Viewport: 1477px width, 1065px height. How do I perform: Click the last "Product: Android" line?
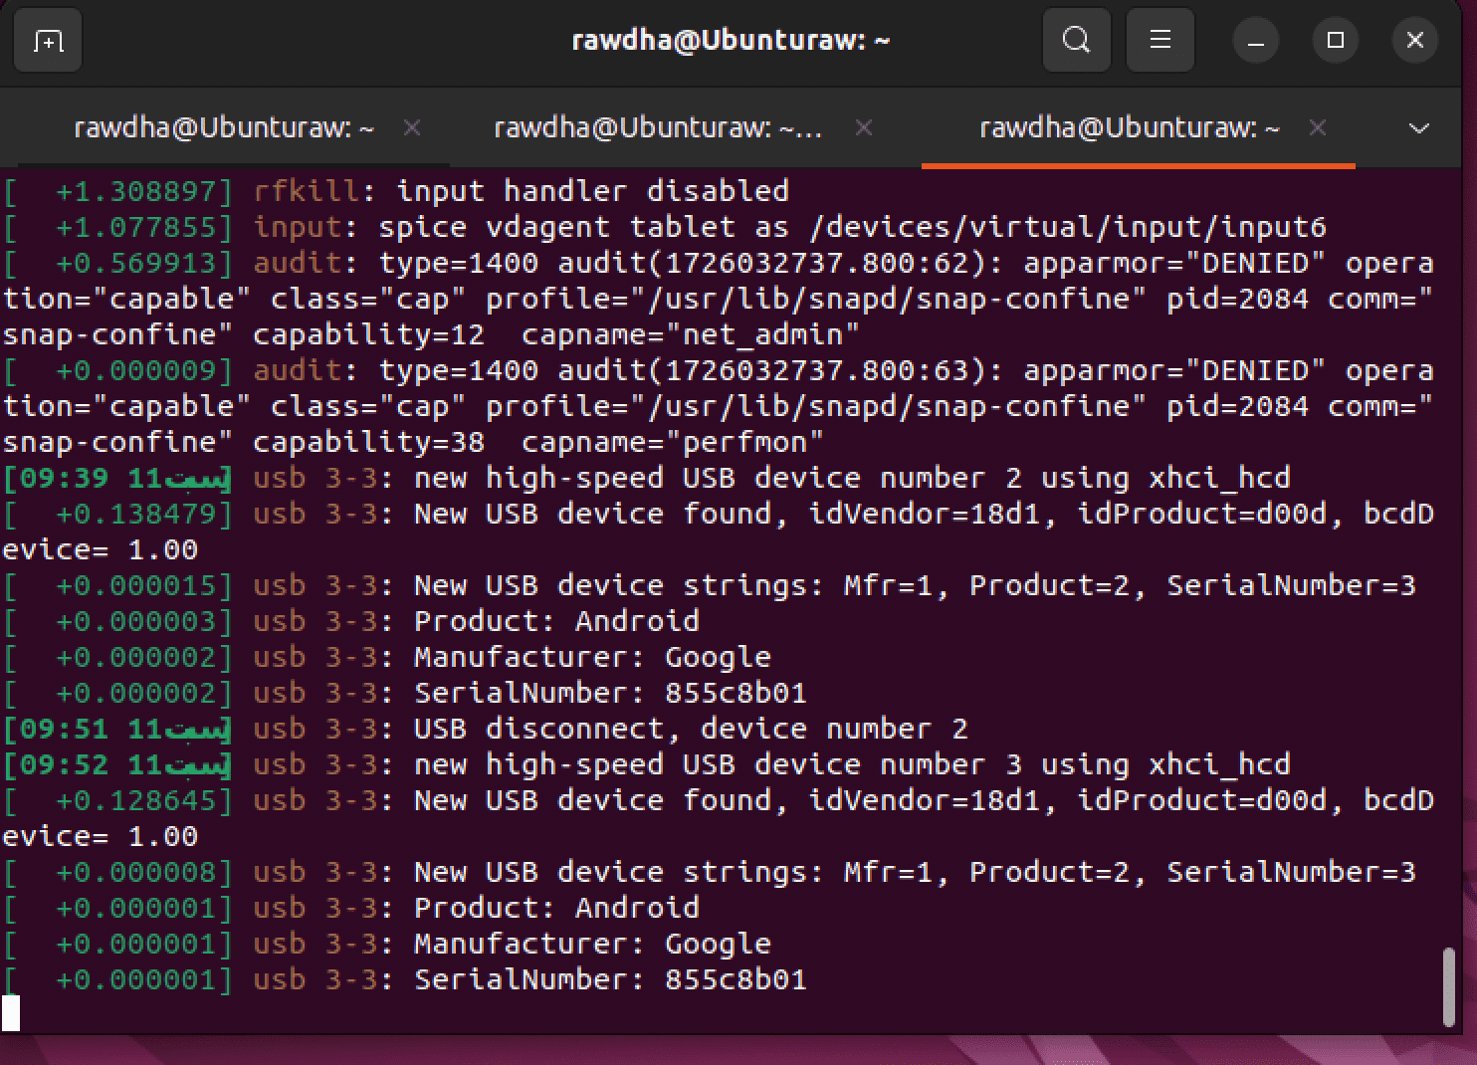click(x=556, y=908)
